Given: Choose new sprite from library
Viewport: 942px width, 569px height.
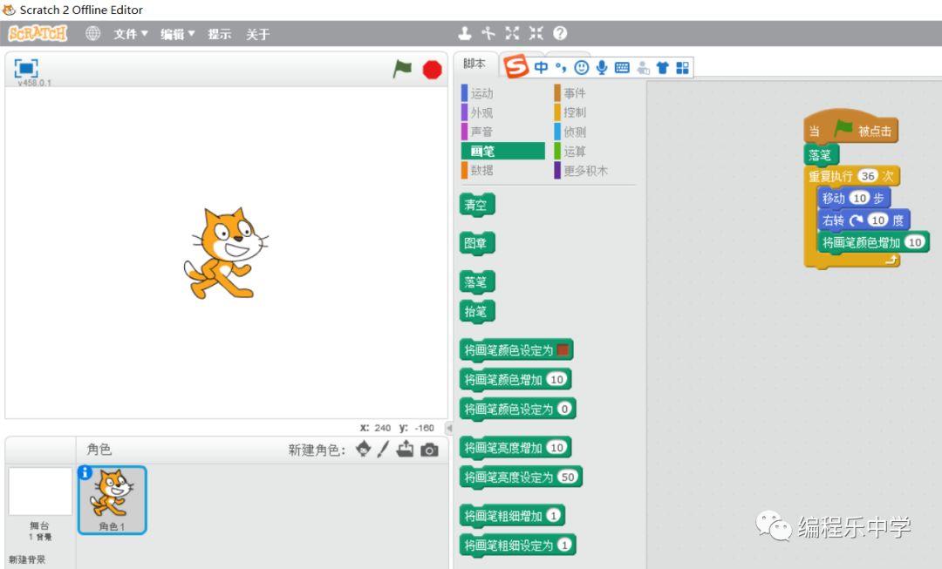Looking at the screenshot, I should coord(363,449).
